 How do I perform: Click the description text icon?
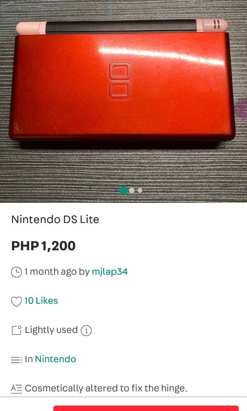16,389
